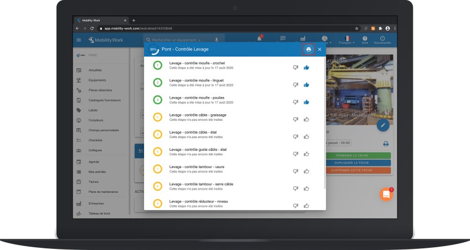
Task: Approve the 'tambour - serre câble' step
Action: 306,188
